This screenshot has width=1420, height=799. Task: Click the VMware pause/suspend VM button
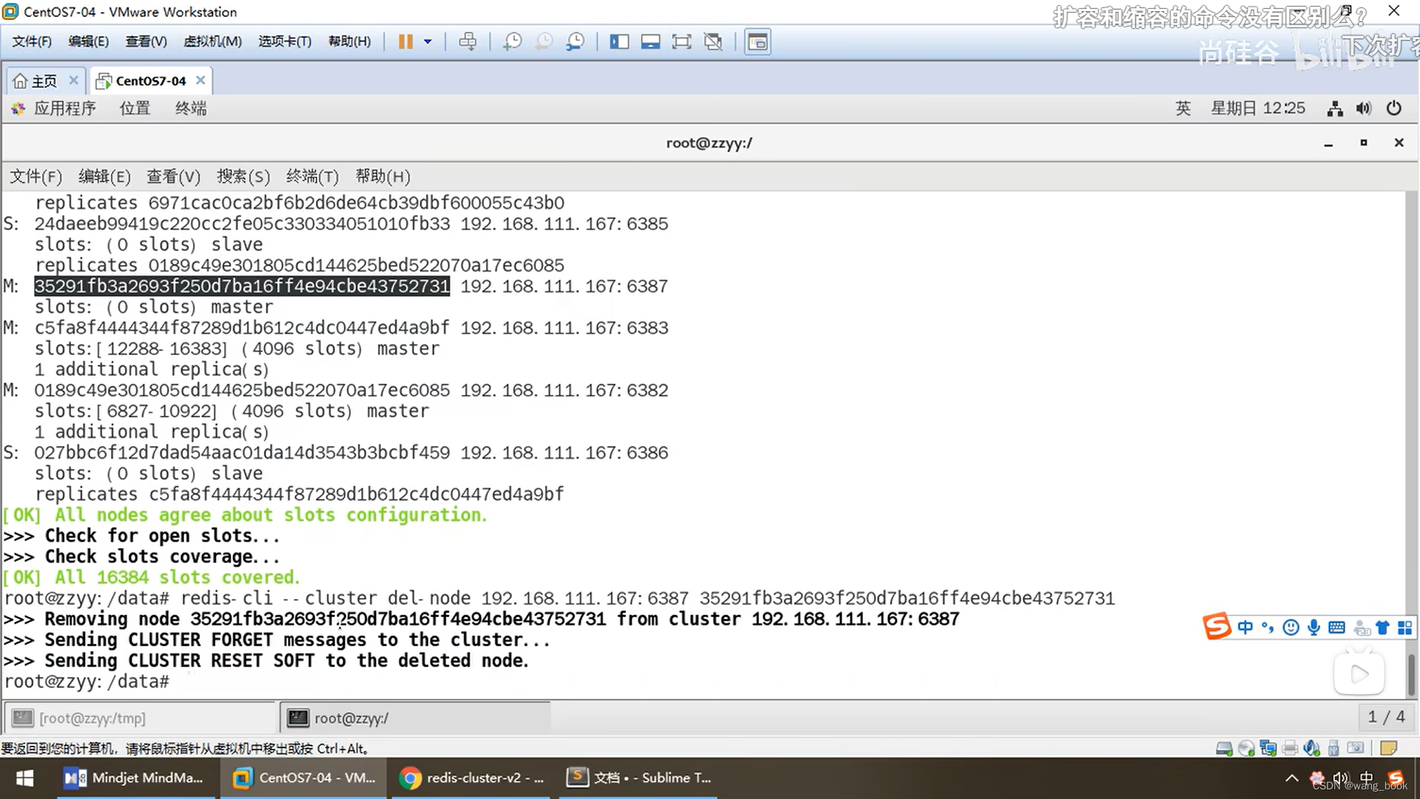(405, 42)
